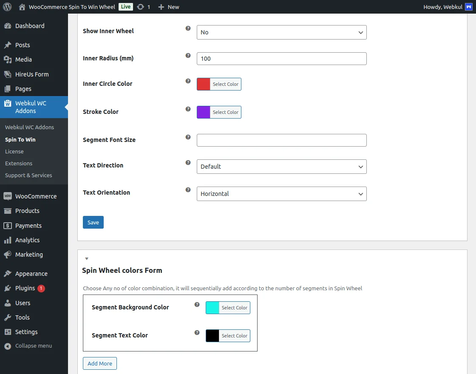The image size is (476, 374).
Task: Click the Inner Radius input field
Action: pyautogui.click(x=281, y=59)
